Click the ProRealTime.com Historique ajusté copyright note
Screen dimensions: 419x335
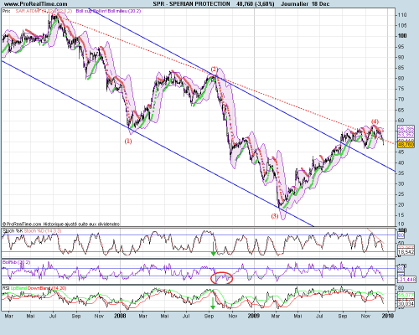point(61,224)
